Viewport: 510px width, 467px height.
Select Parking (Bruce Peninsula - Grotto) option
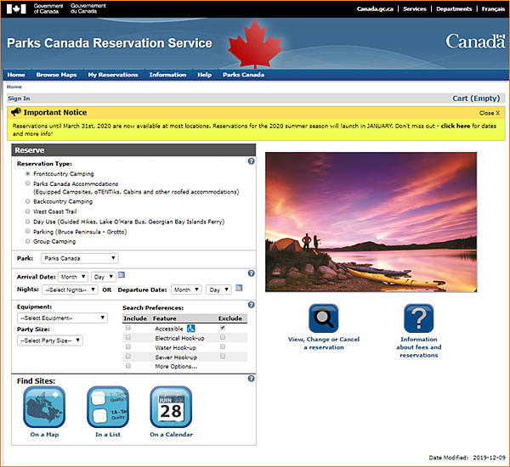tap(28, 232)
